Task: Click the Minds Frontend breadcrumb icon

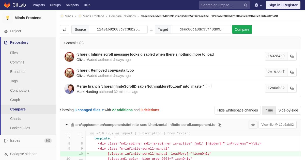Action: 80,16
